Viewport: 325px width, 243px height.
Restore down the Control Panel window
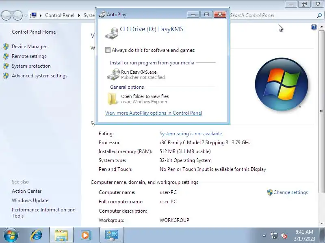pos(304,4)
